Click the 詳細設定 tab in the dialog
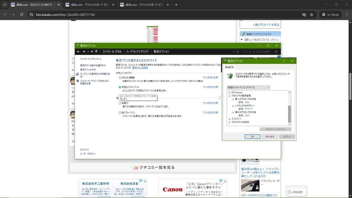 229,67
